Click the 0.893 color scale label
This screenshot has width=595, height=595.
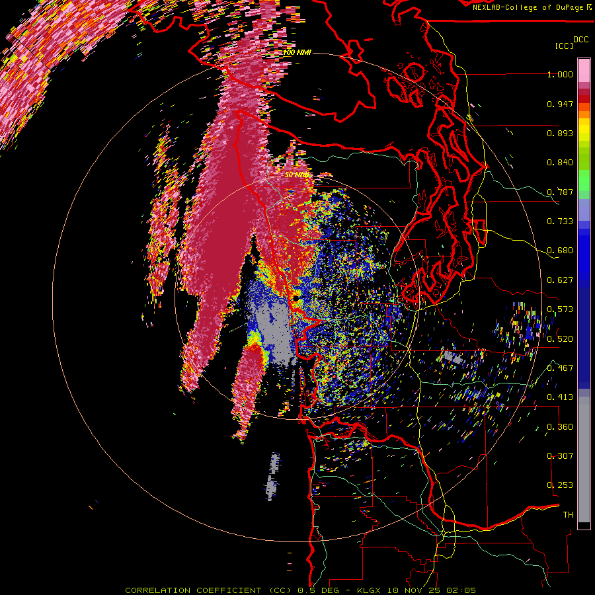coord(560,133)
